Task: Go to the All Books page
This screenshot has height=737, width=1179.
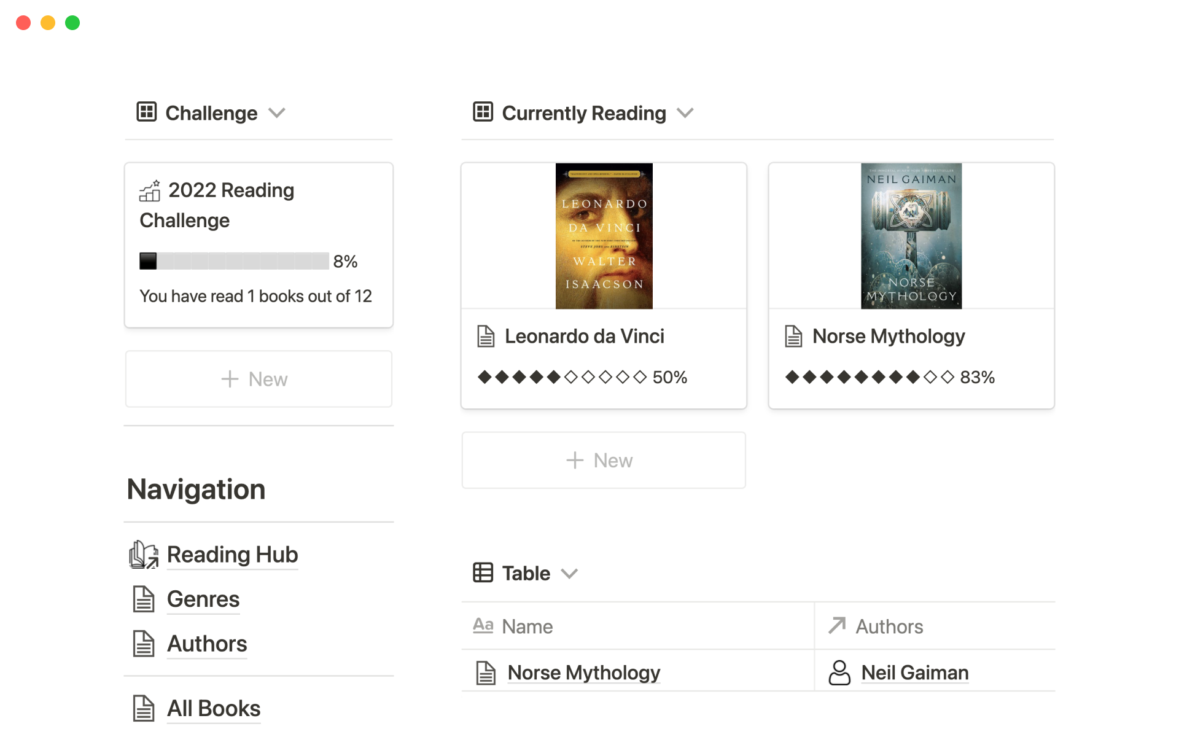Action: click(x=214, y=708)
